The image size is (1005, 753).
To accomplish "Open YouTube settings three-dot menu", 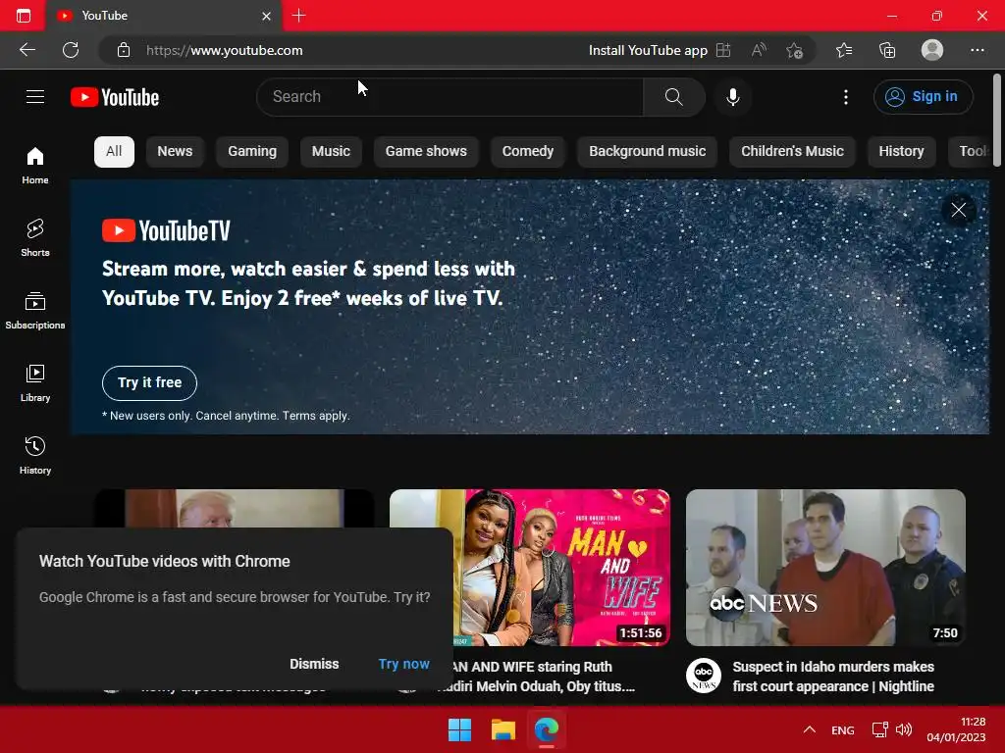I will pos(845,97).
